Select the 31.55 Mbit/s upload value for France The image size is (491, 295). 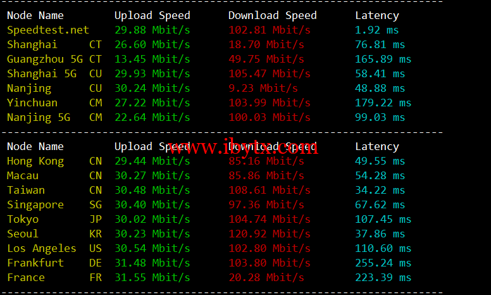pos(152,277)
